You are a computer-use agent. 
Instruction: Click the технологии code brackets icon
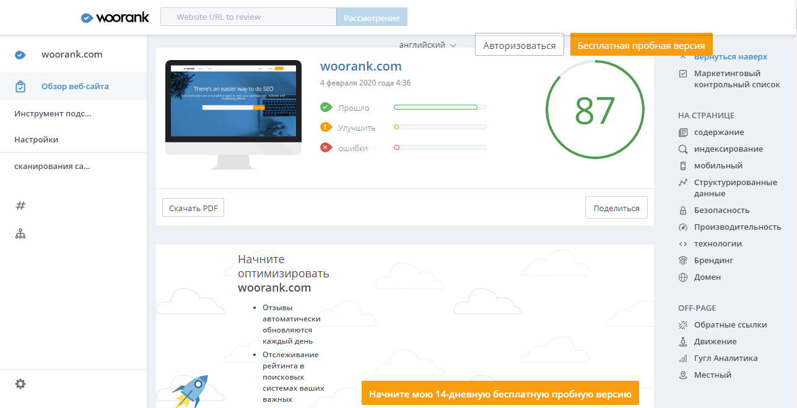point(683,244)
